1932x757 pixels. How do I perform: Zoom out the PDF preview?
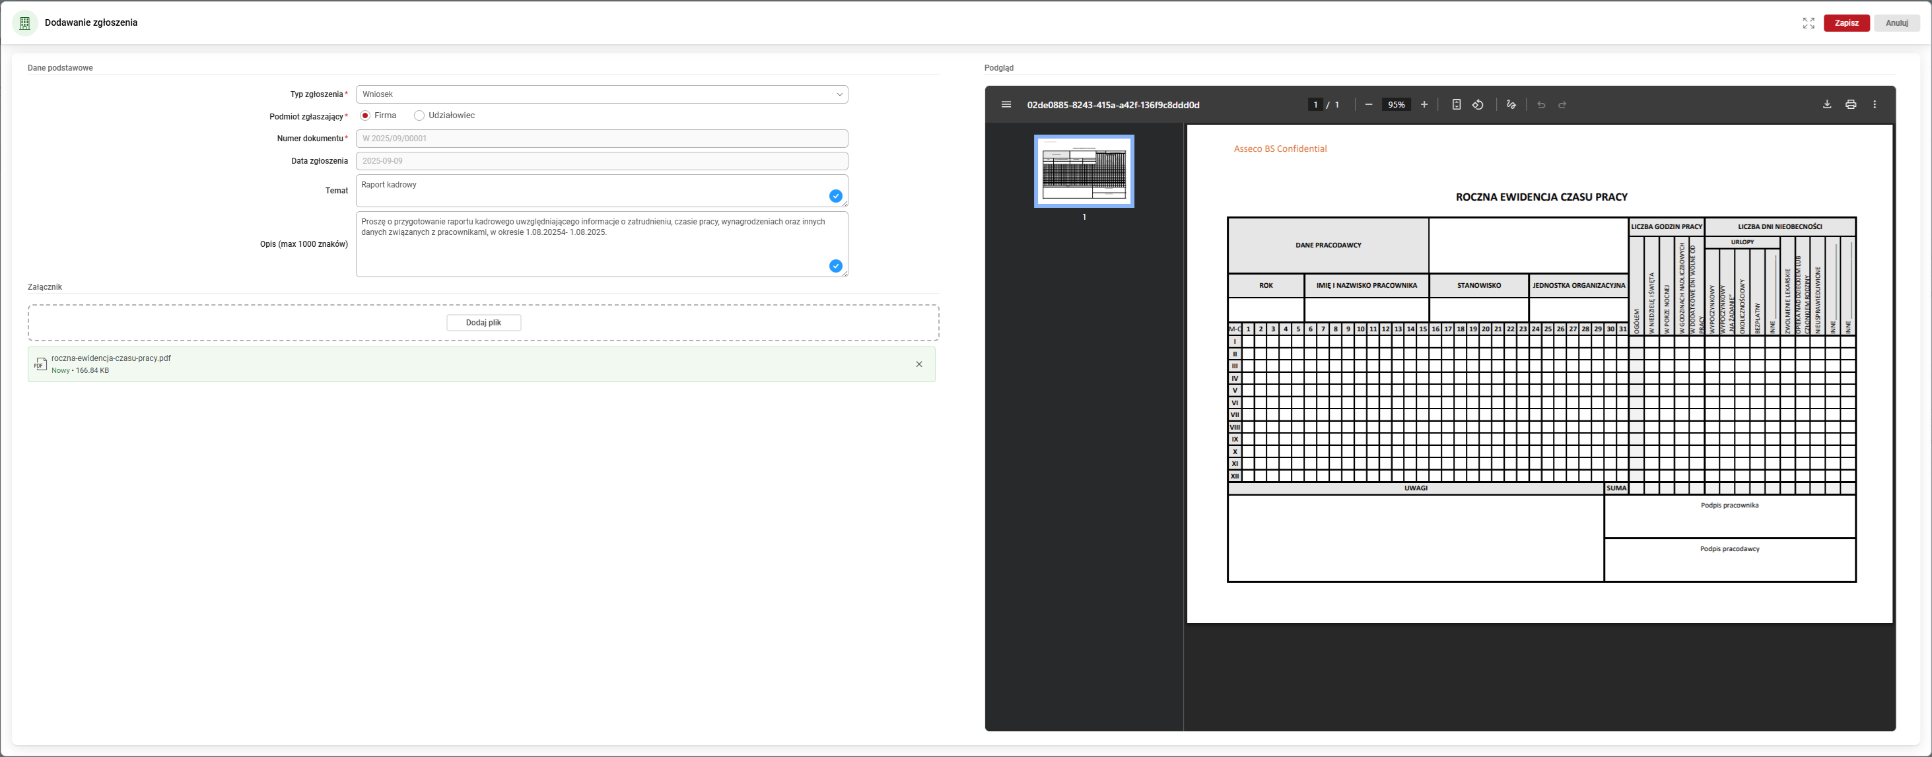coord(1369,105)
